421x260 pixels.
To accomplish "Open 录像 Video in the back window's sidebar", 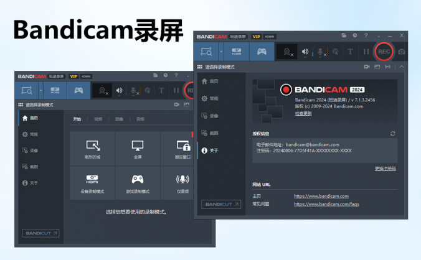I will coord(41,151).
